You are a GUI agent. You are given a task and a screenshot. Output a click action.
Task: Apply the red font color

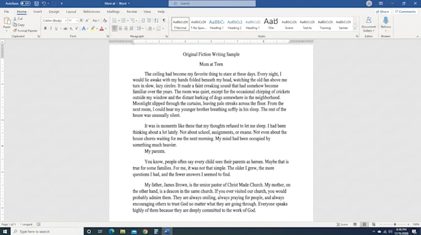[x=102, y=28]
